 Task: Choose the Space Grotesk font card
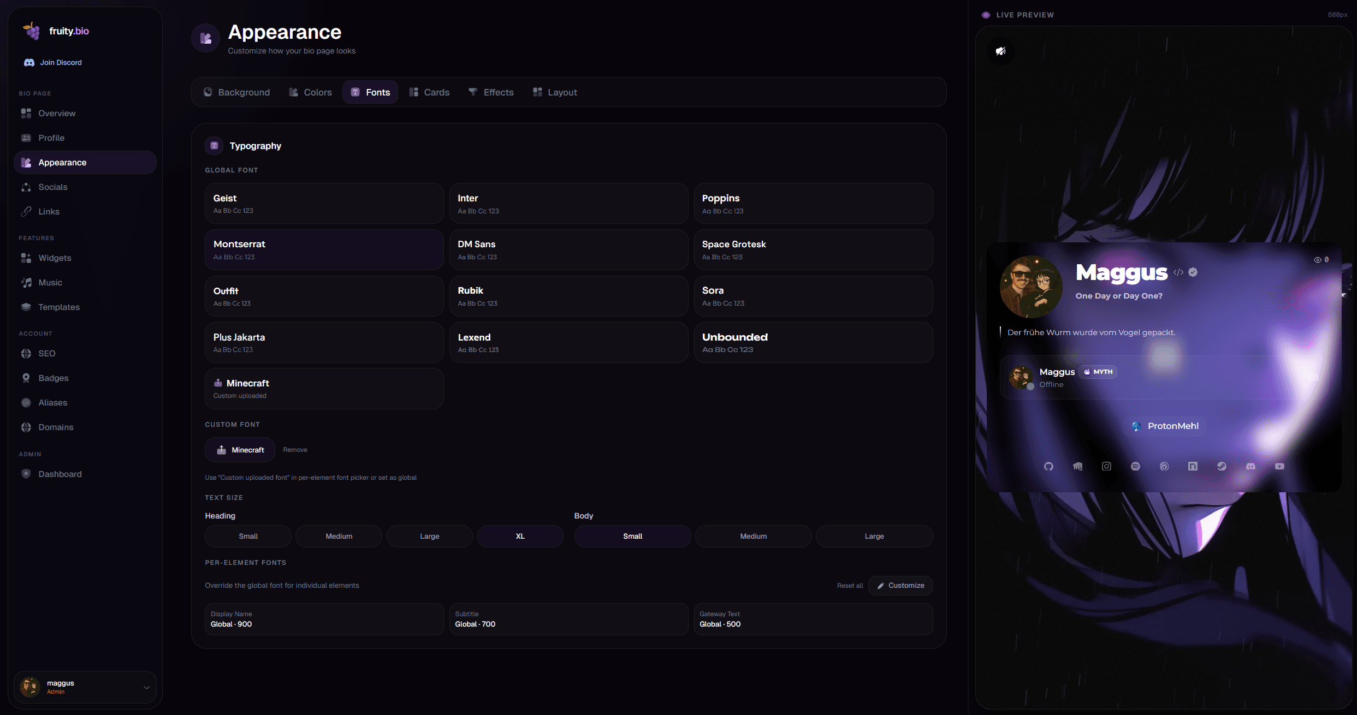[x=813, y=249]
